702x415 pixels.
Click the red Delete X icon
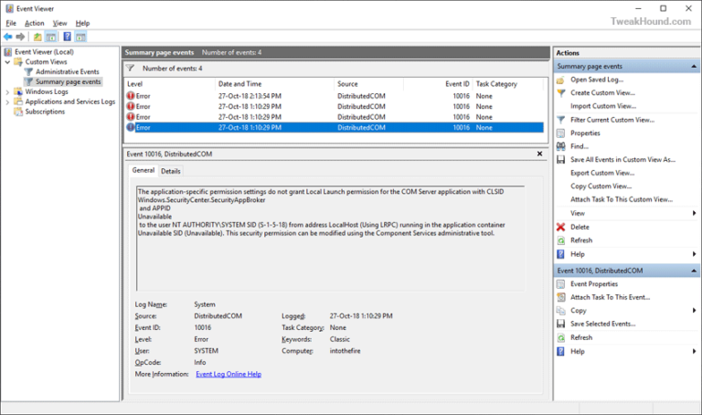pyautogui.click(x=560, y=227)
